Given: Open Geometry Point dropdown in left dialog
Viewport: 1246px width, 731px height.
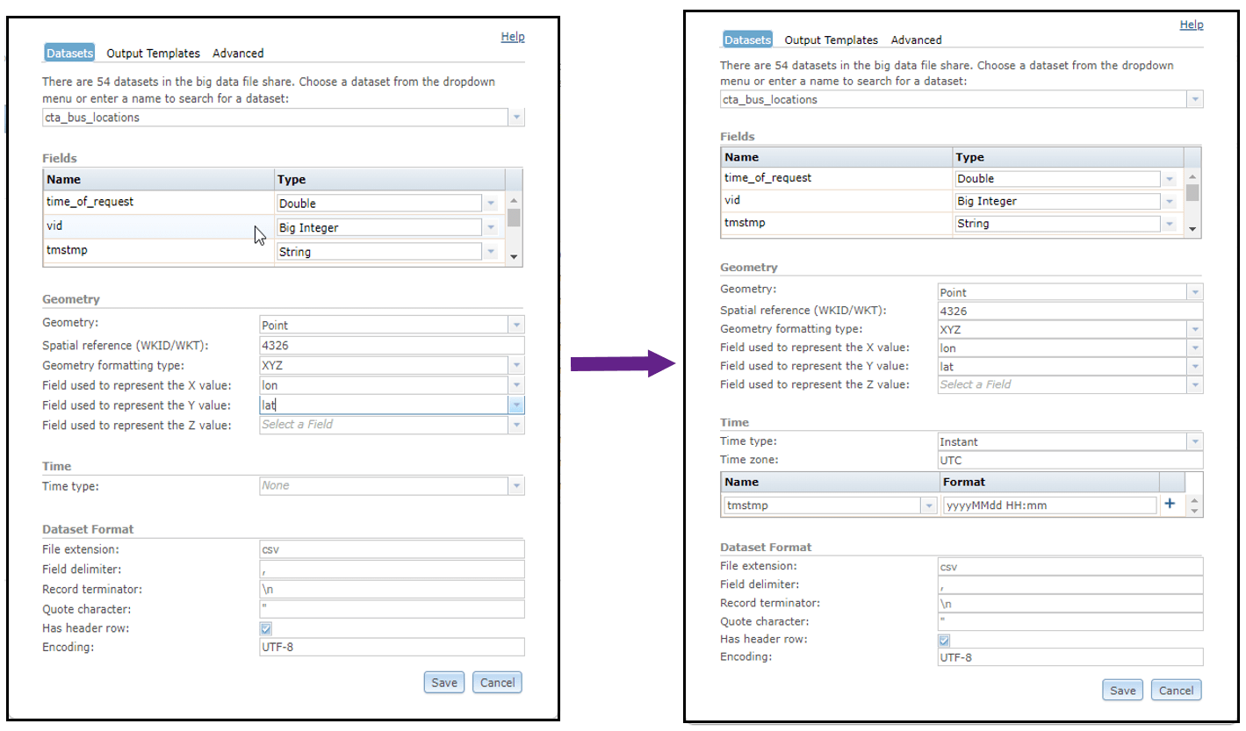Looking at the screenshot, I should (516, 325).
